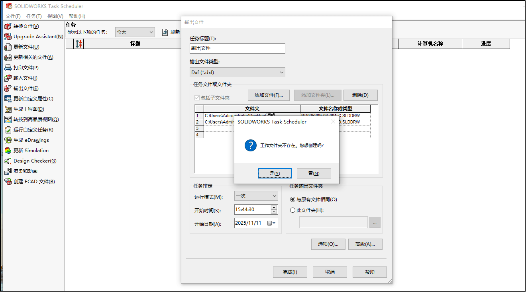This screenshot has width=526, height=292.
Task: Select row 4 header in the file table
Action: (x=199, y=135)
